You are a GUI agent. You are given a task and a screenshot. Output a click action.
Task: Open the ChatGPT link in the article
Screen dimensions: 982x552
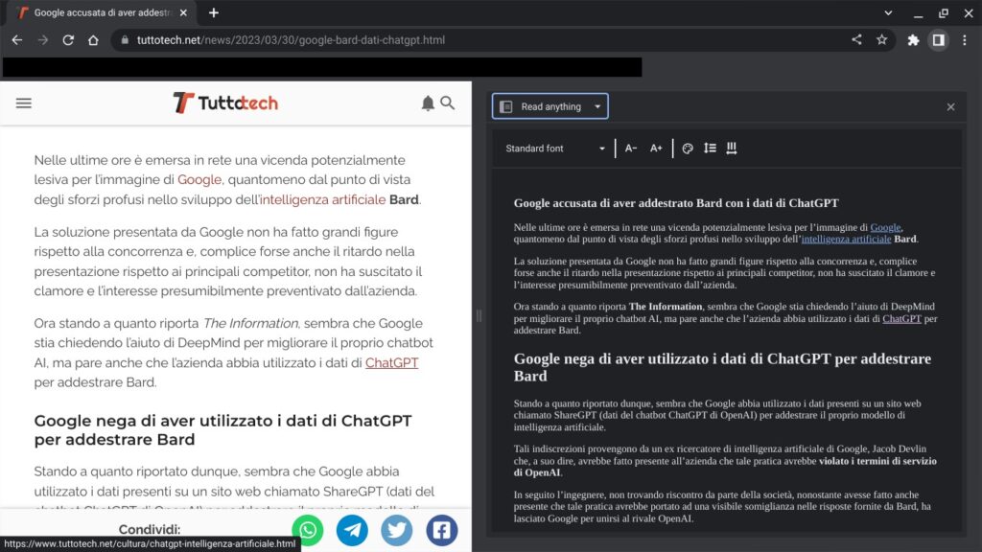pyautogui.click(x=391, y=362)
